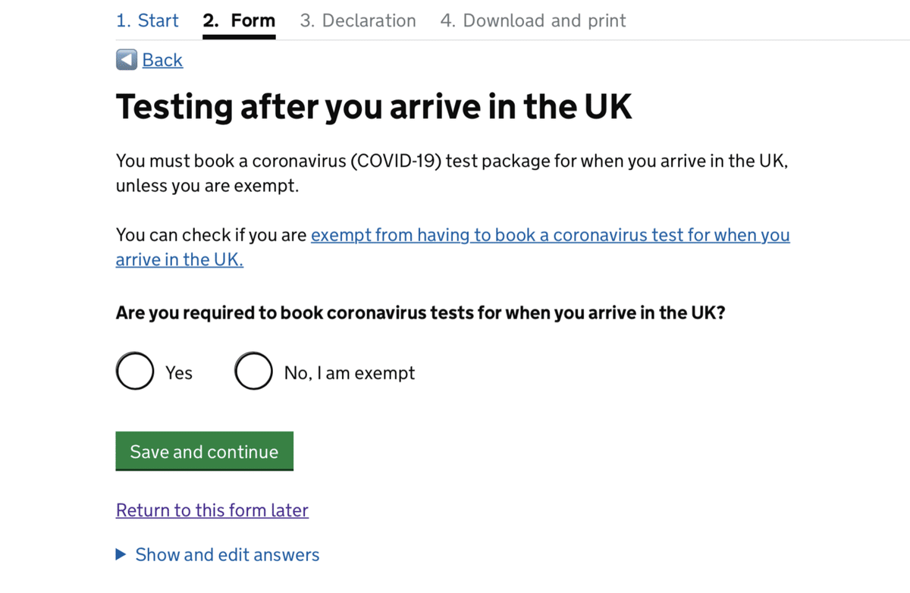Click the bold required-to-book tests question

[x=421, y=312]
